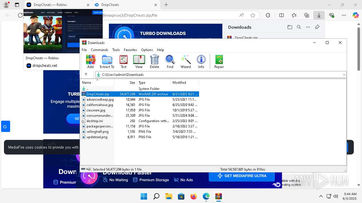Go up one folder level in WinRAR

pyautogui.click(x=86, y=74)
